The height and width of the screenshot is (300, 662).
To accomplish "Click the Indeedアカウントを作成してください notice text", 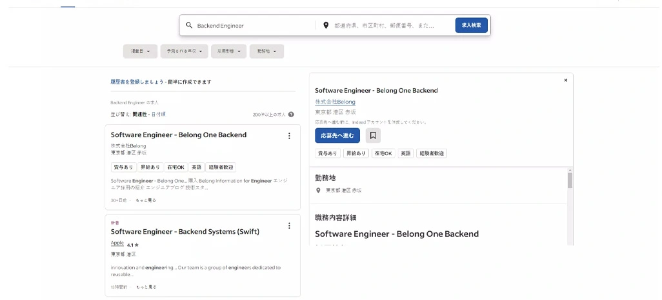I will click(371, 122).
